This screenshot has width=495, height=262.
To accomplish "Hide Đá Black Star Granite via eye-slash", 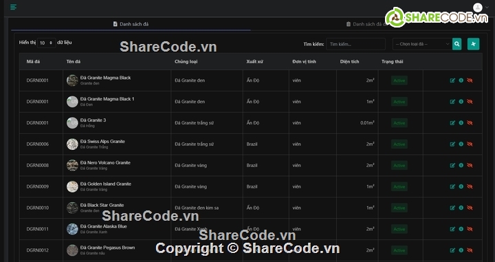I will (470, 208).
